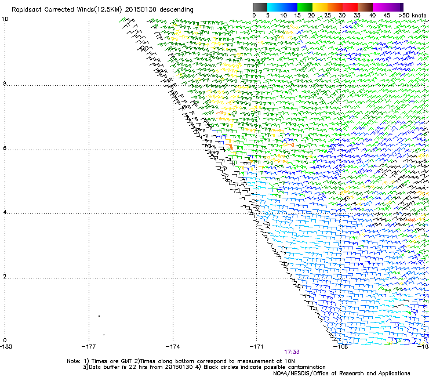
Task: Click the '25' label under the color legend
Action: pyautogui.click(x=328, y=16)
